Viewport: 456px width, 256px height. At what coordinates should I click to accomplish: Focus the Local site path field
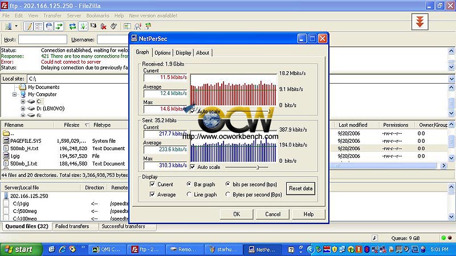tap(78, 79)
